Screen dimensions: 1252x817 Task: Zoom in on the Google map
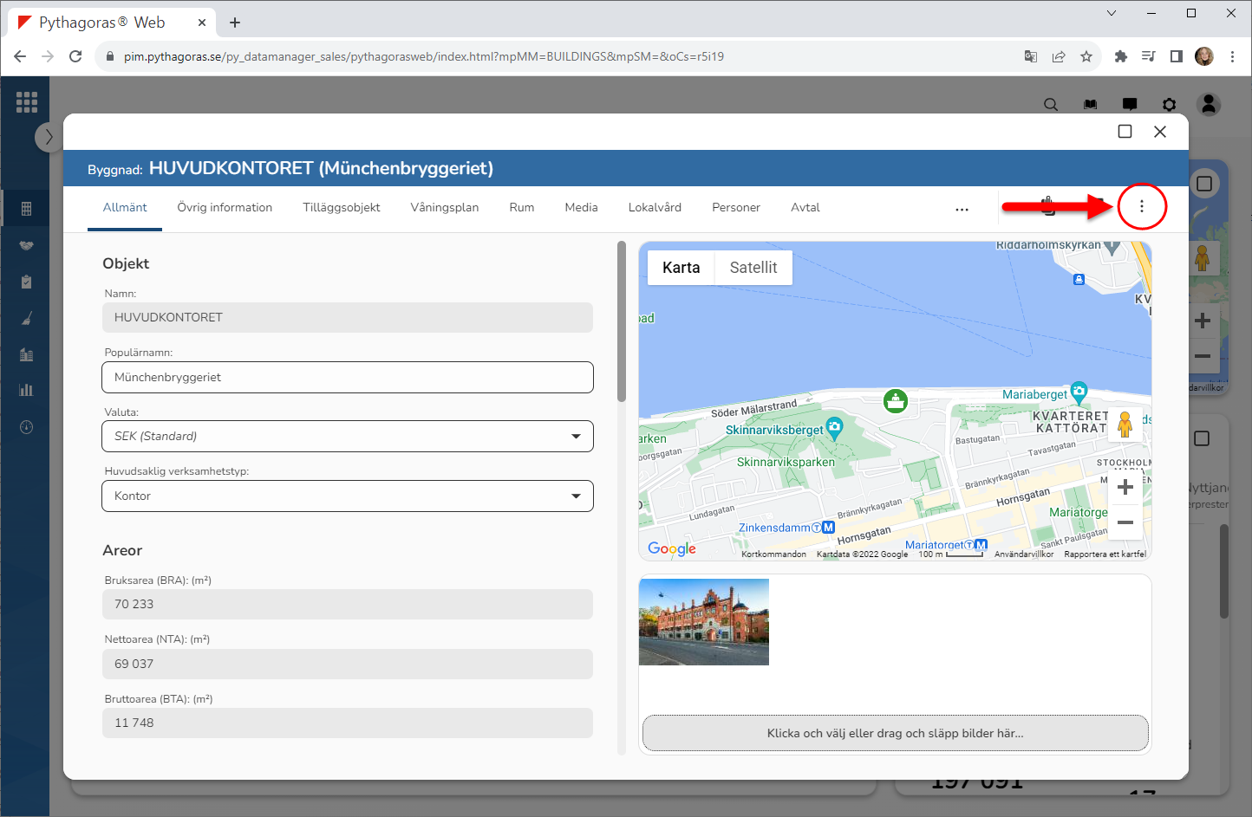coord(1125,488)
